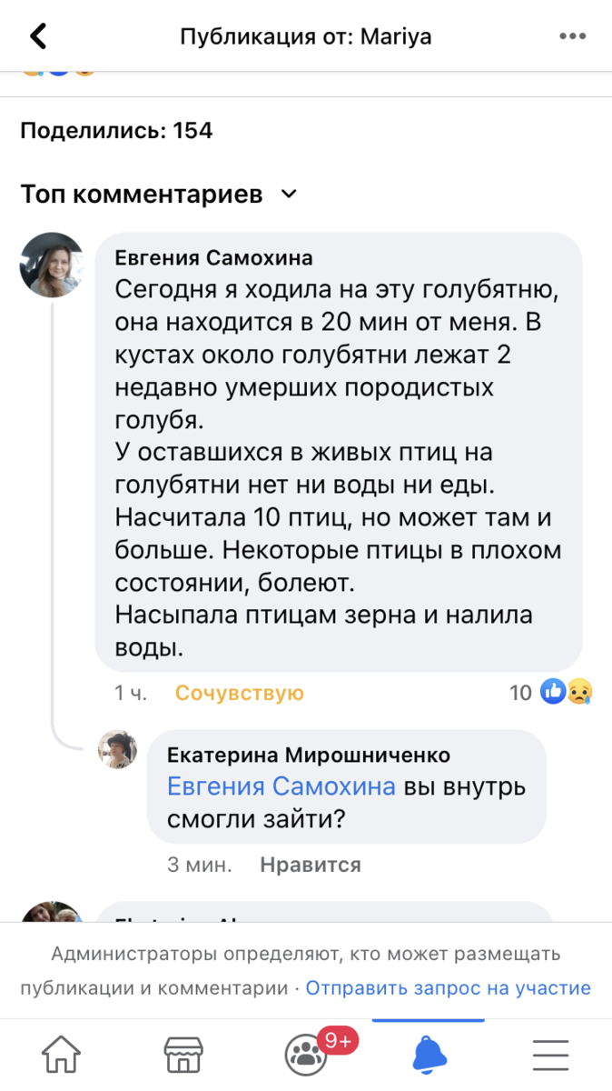The image size is (612, 1091).
Task: Click the 10 reactions count
Action: tap(520, 693)
